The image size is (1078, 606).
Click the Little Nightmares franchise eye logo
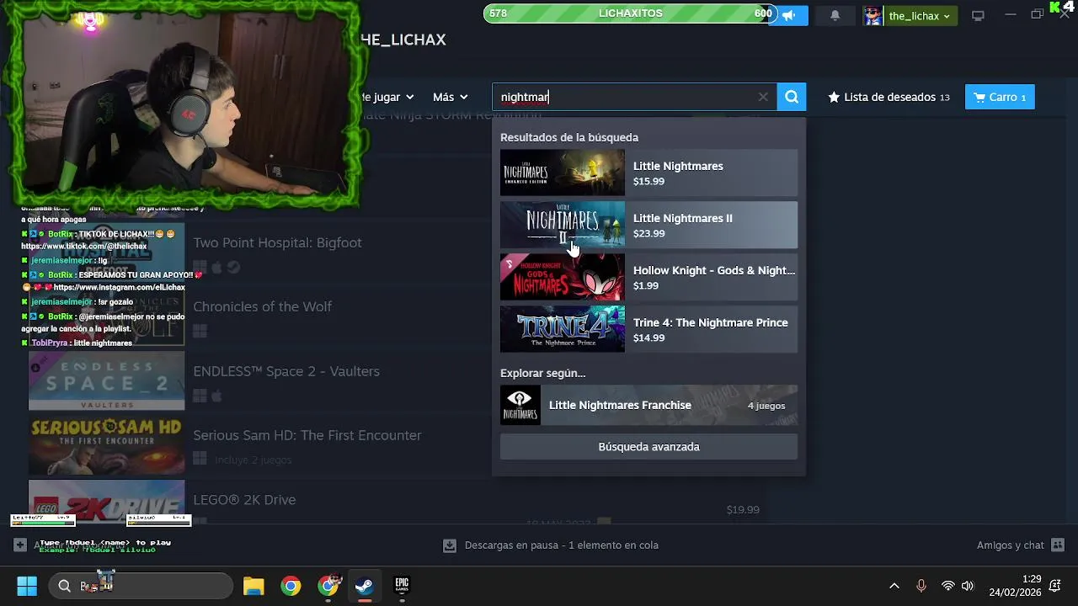pos(520,405)
